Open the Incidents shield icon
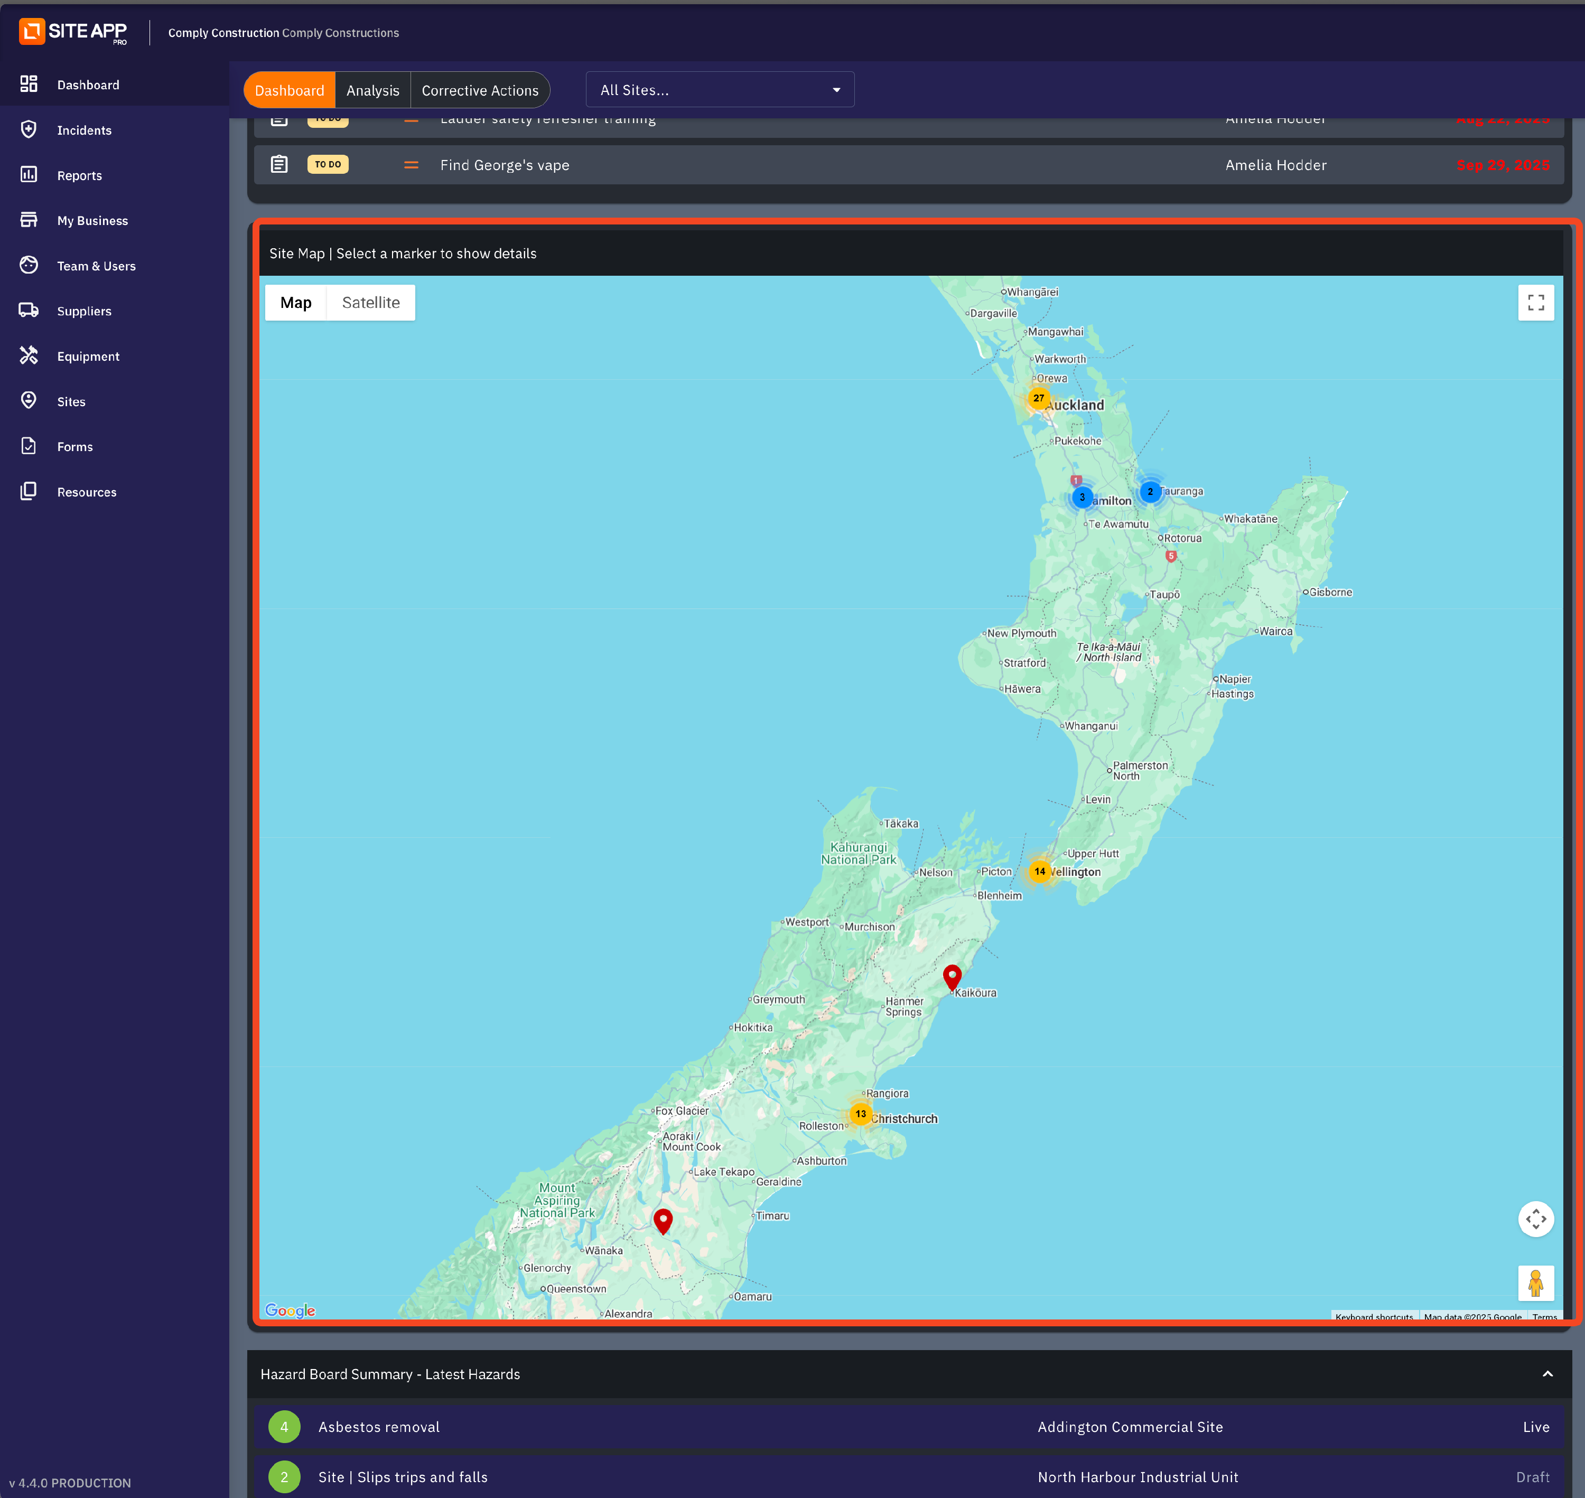1585x1498 pixels. 29,129
